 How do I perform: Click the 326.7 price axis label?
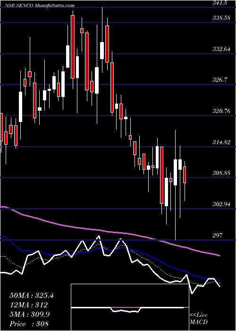(x=220, y=80)
